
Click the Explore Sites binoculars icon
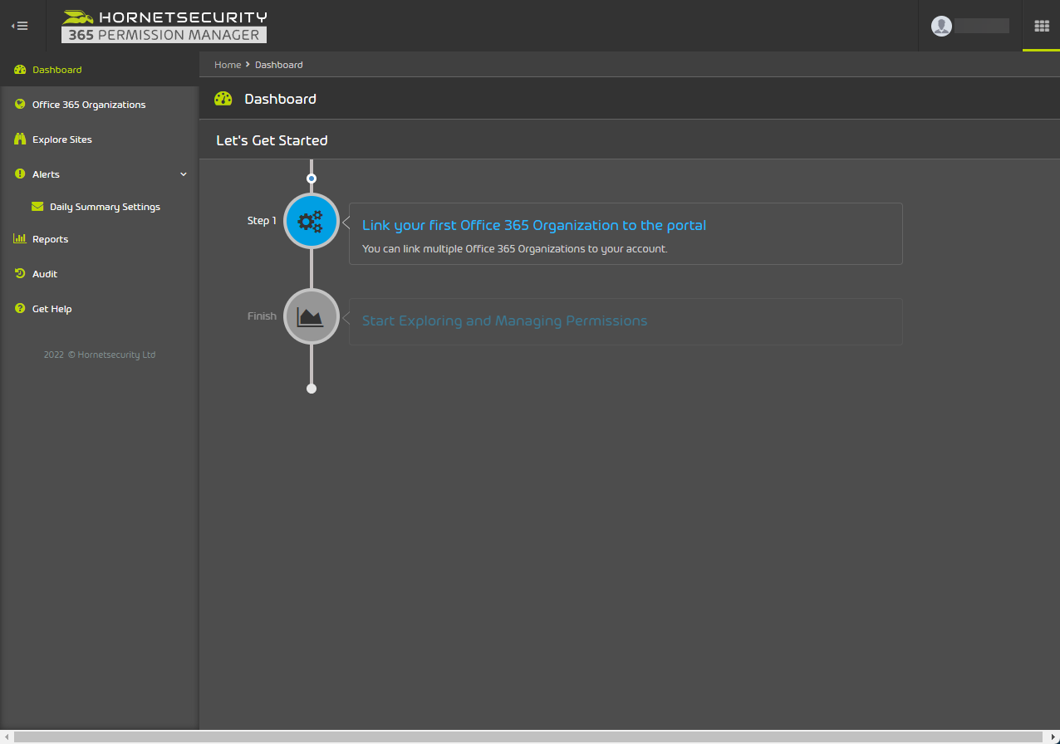[x=20, y=139]
